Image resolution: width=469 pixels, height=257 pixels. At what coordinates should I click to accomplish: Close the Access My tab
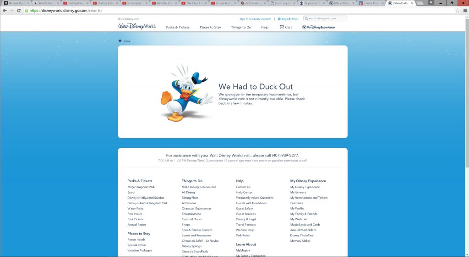pos(28,3)
